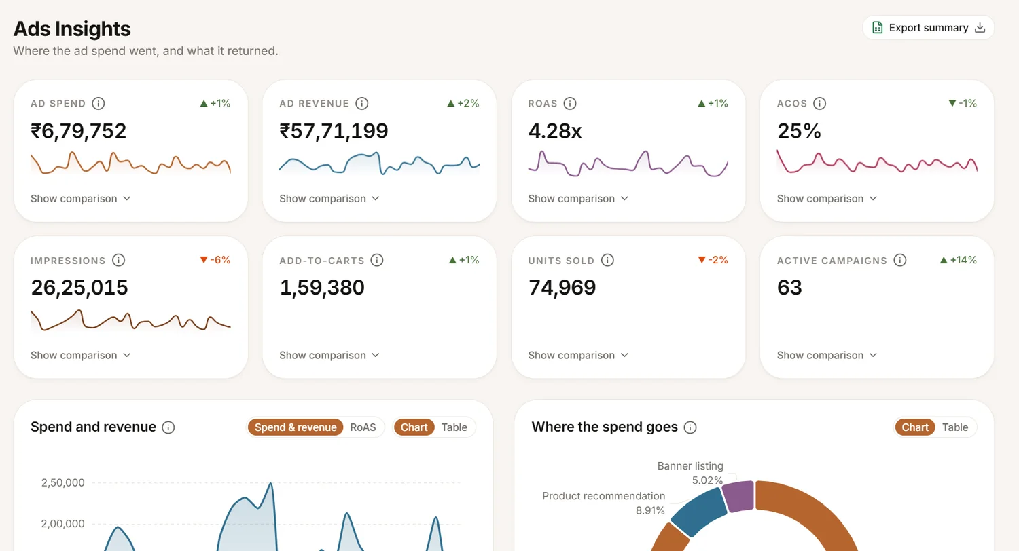The image size is (1019, 551).
Task: Expand Show comparison under Units Sold
Action: tap(578, 356)
